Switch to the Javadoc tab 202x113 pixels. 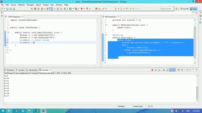(x=20, y=70)
